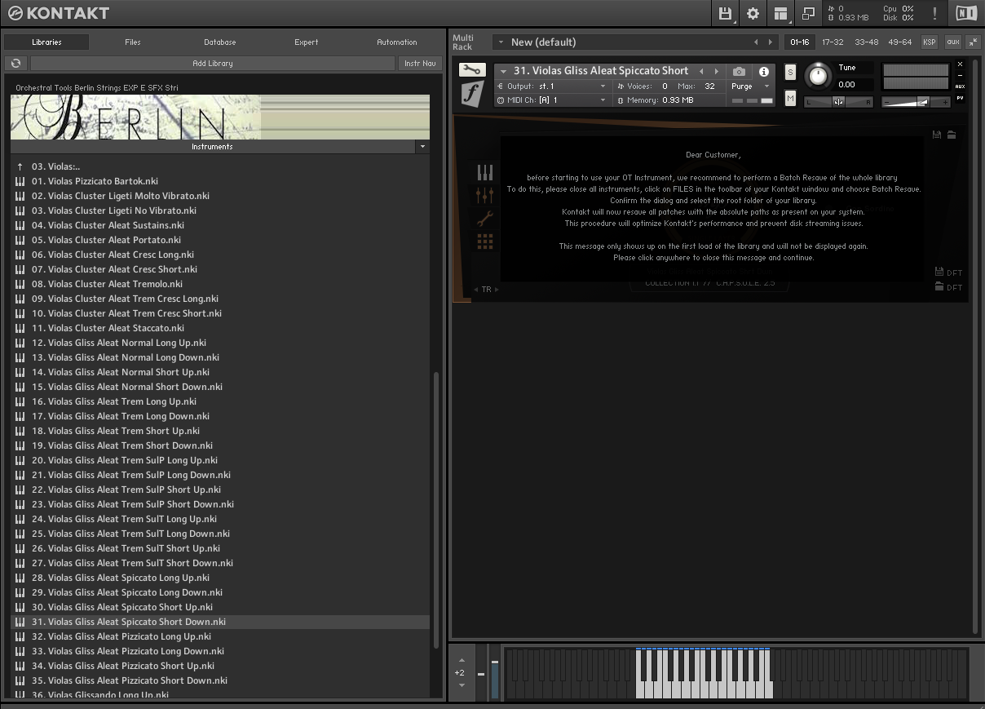Click the Max voices value field

click(x=711, y=86)
